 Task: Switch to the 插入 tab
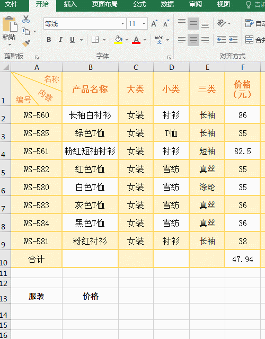tap(70, 4)
